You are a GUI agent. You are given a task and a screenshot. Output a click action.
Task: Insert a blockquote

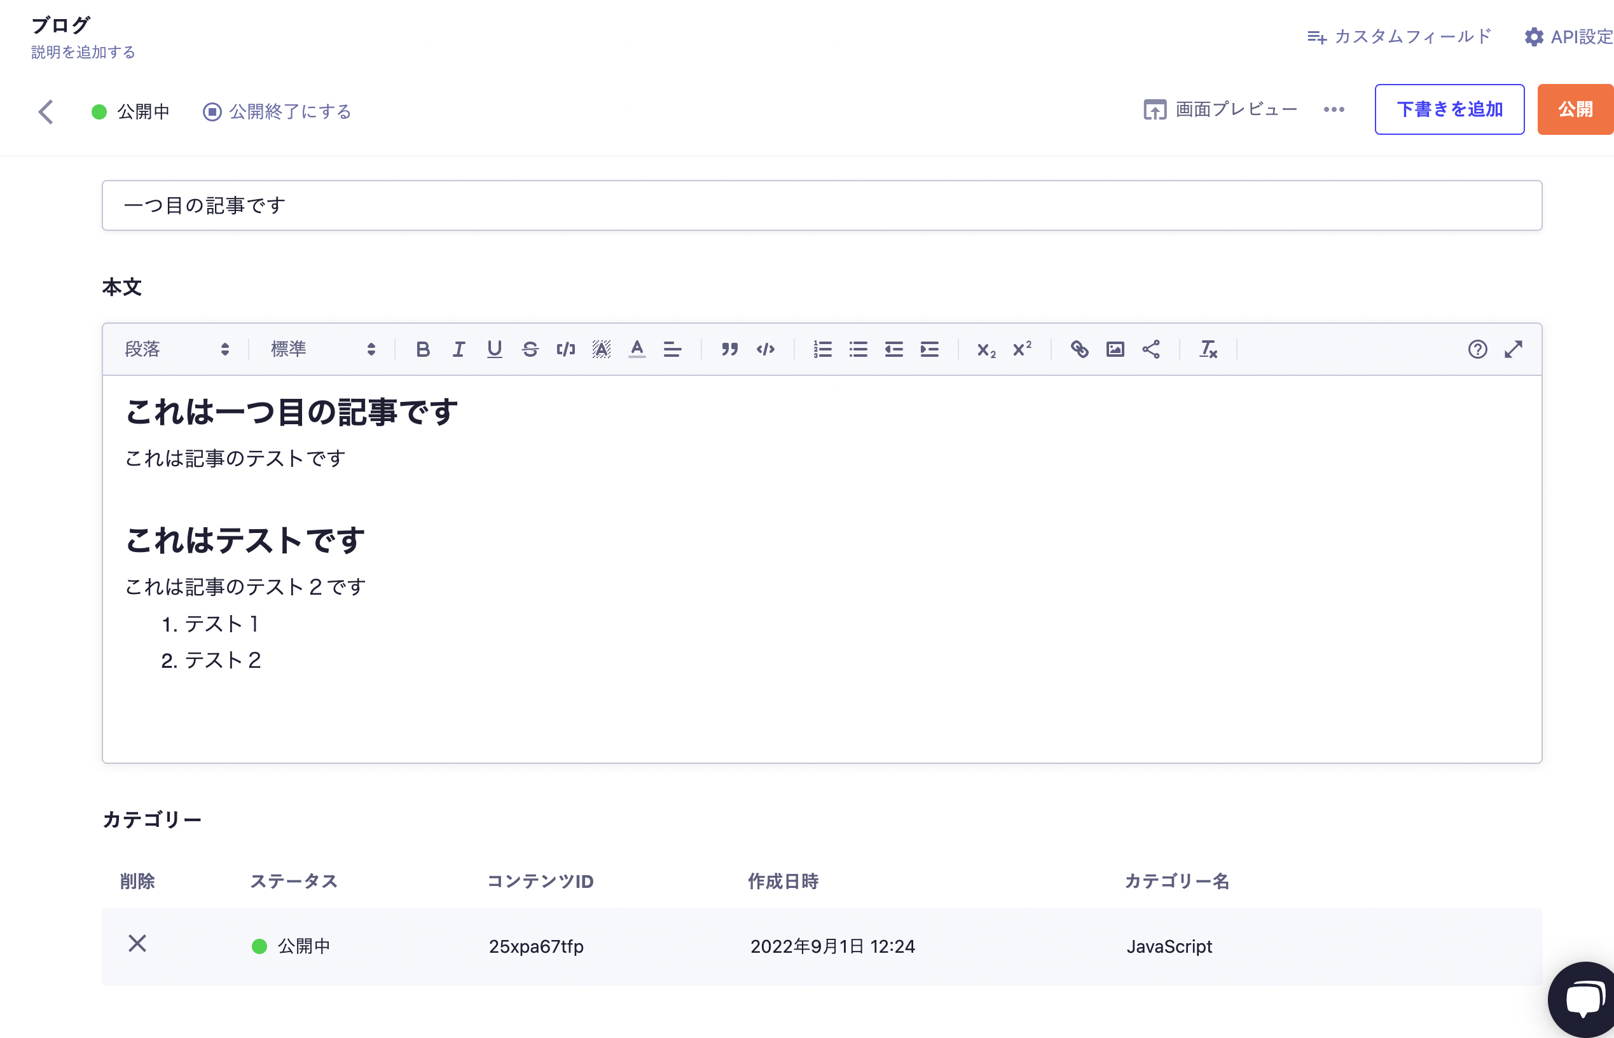pyautogui.click(x=729, y=349)
